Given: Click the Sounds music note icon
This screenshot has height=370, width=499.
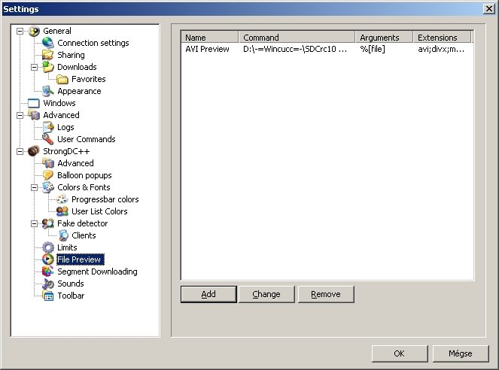Looking at the screenshot, I should [x=48, y=284].
